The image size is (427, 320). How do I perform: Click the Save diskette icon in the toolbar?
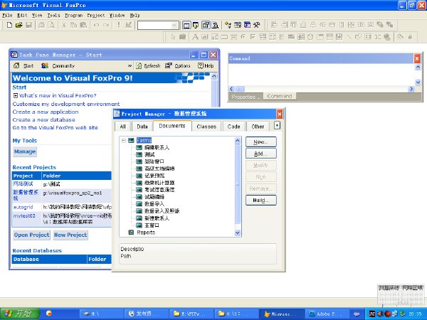tap(28, 26)
